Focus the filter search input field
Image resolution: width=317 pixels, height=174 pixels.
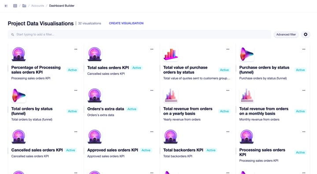click(140, 35)
